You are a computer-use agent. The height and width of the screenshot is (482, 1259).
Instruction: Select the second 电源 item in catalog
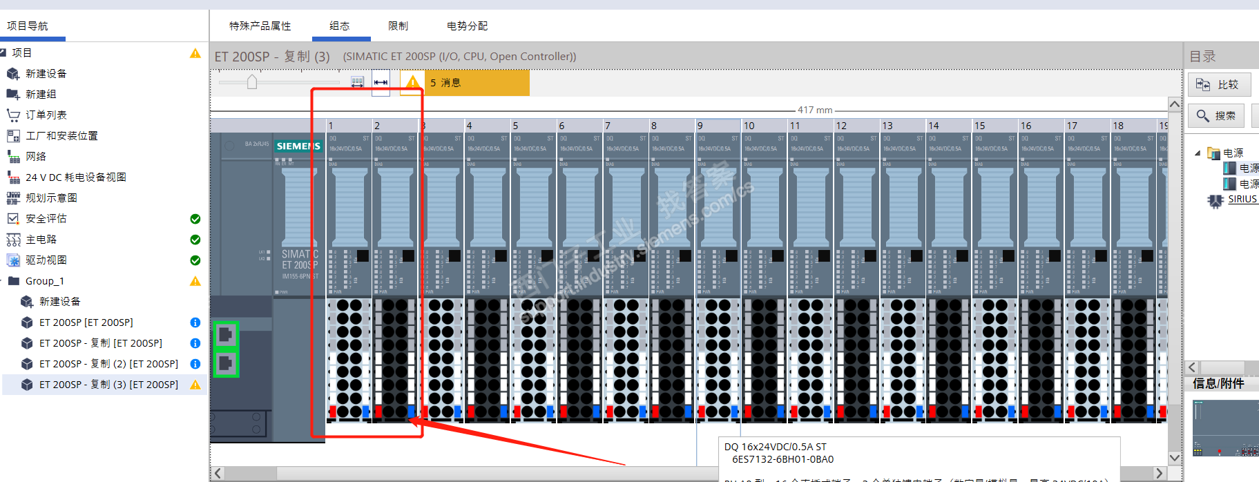(1241, 184)
